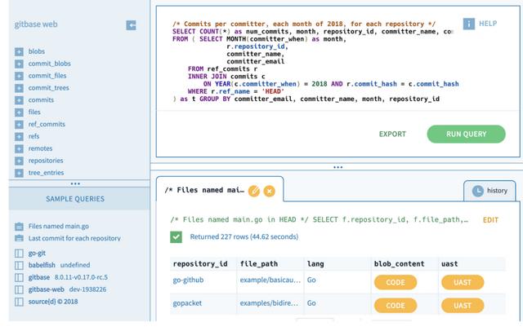Image resolution: width=523 pixels, height=331 pixels.
Task: Click clipboard icon beside Last commit sample
Action: [x=19, y=238]
